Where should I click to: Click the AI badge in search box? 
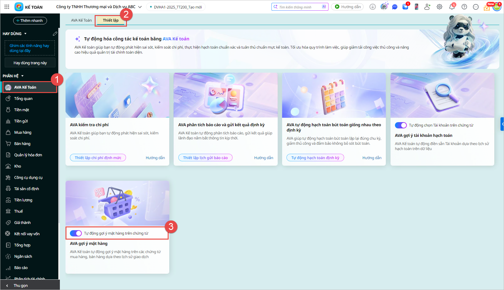pos(324,7)
